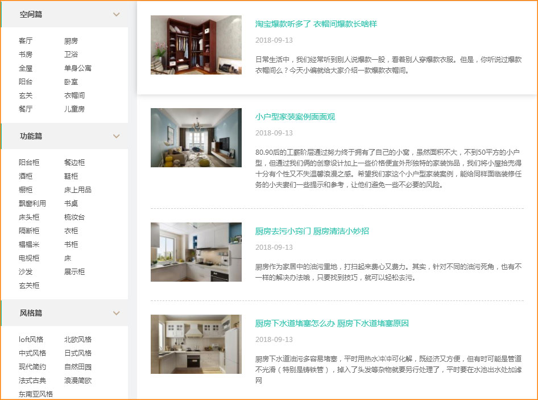The width and height of the screenshot is (538, 400).
Task: Open the 单身公寓 category
Action: pyautogui.click(x=78, y=68)
